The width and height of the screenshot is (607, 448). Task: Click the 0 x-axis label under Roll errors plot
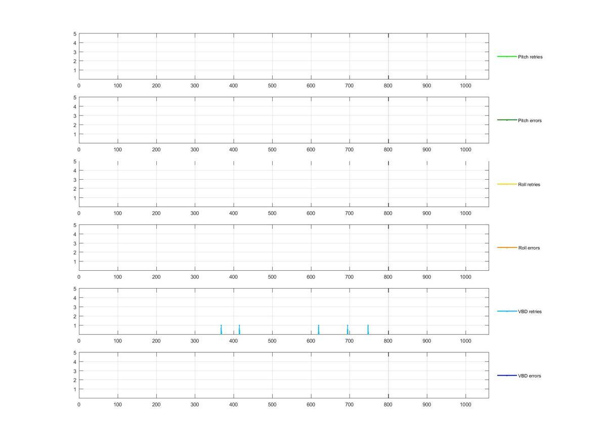click(x=79, y=277)
